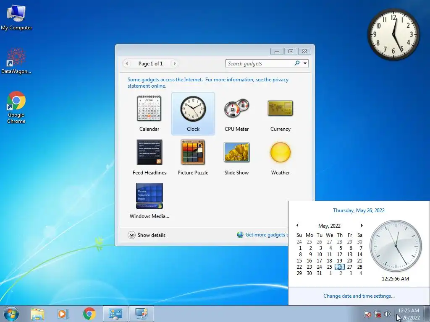430x322 pixels.
Task: Click the Show desktop button on the taskbar
Action: 427,314
